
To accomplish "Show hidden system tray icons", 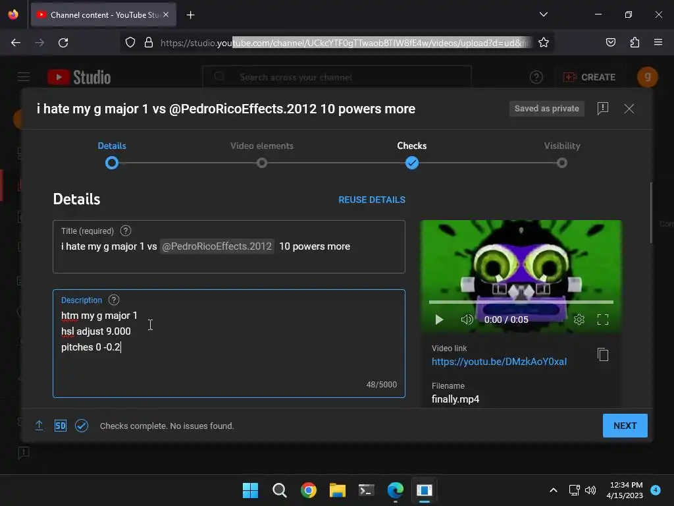I will [x=554, y=490].
